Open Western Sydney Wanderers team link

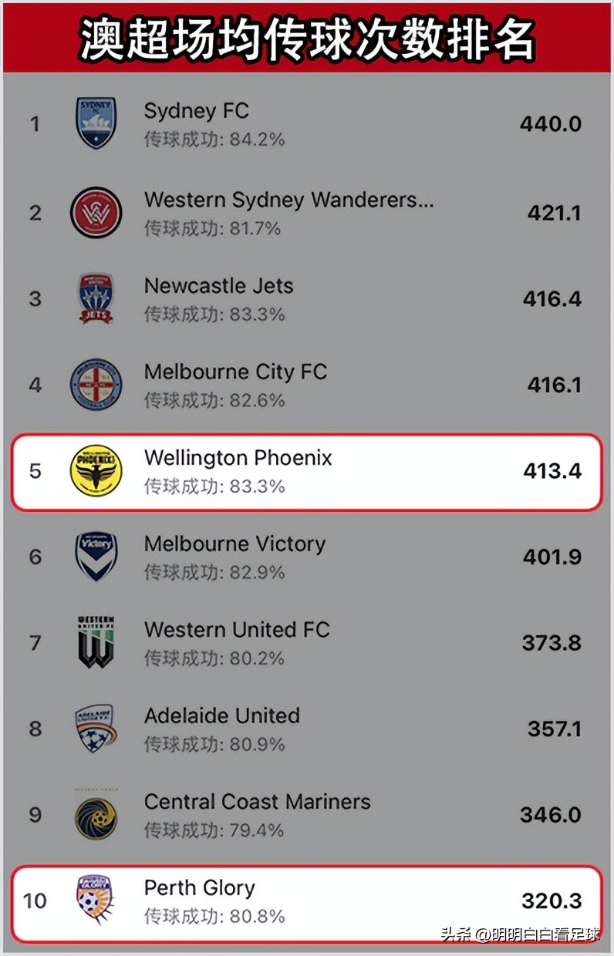[x=288, y=200]
